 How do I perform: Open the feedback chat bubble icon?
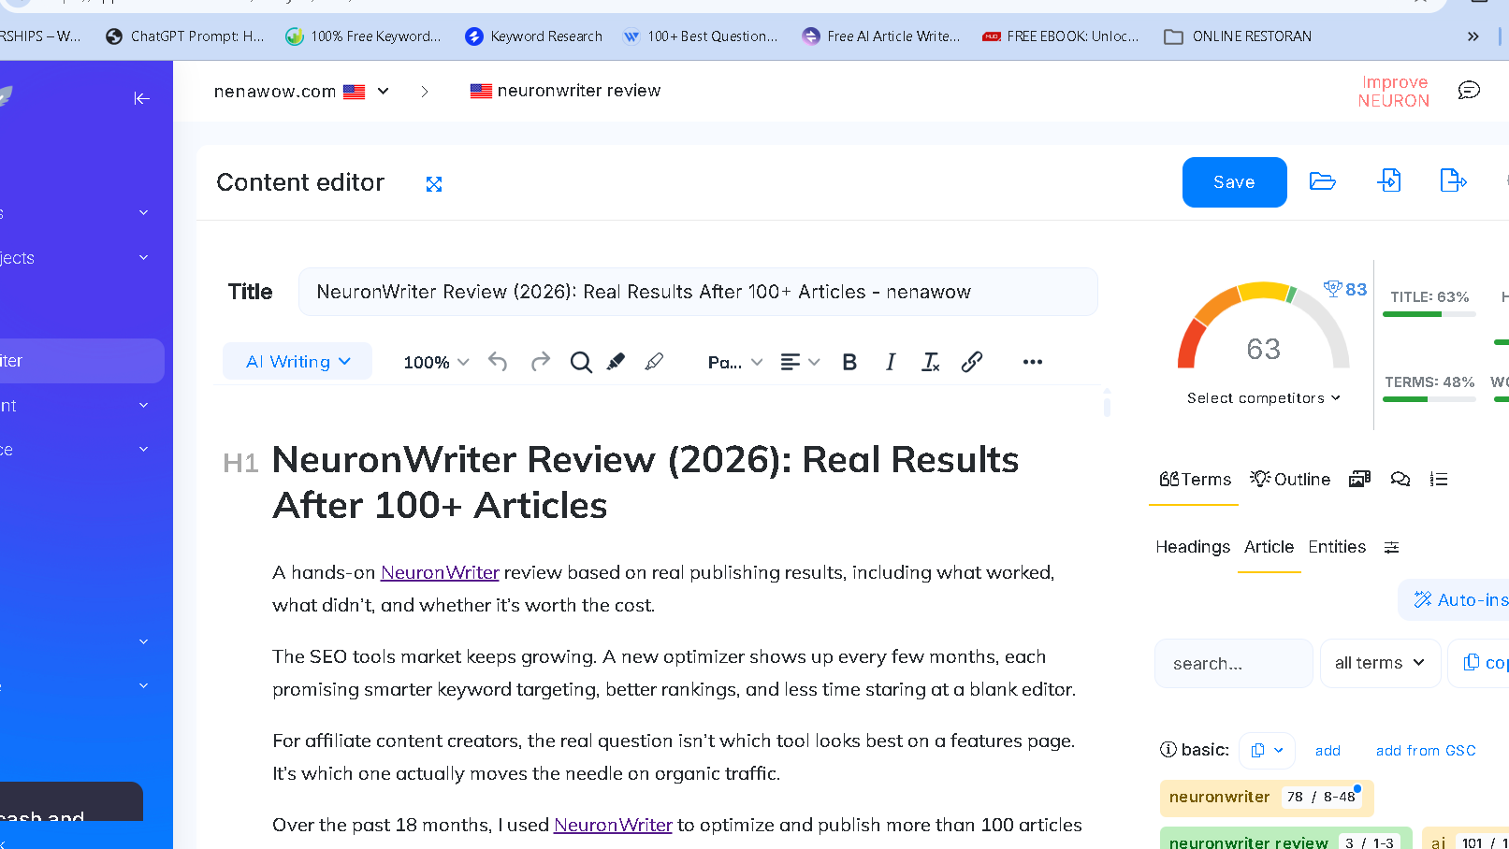click(x=1469, y=91)
